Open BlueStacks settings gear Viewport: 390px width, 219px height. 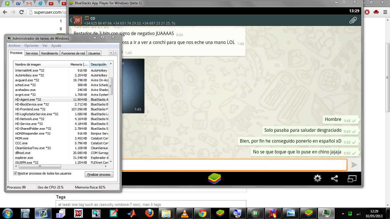pos(317,179)
